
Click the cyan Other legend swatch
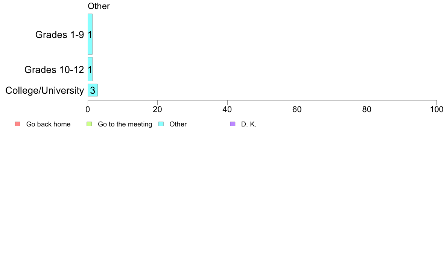[161, 124]
